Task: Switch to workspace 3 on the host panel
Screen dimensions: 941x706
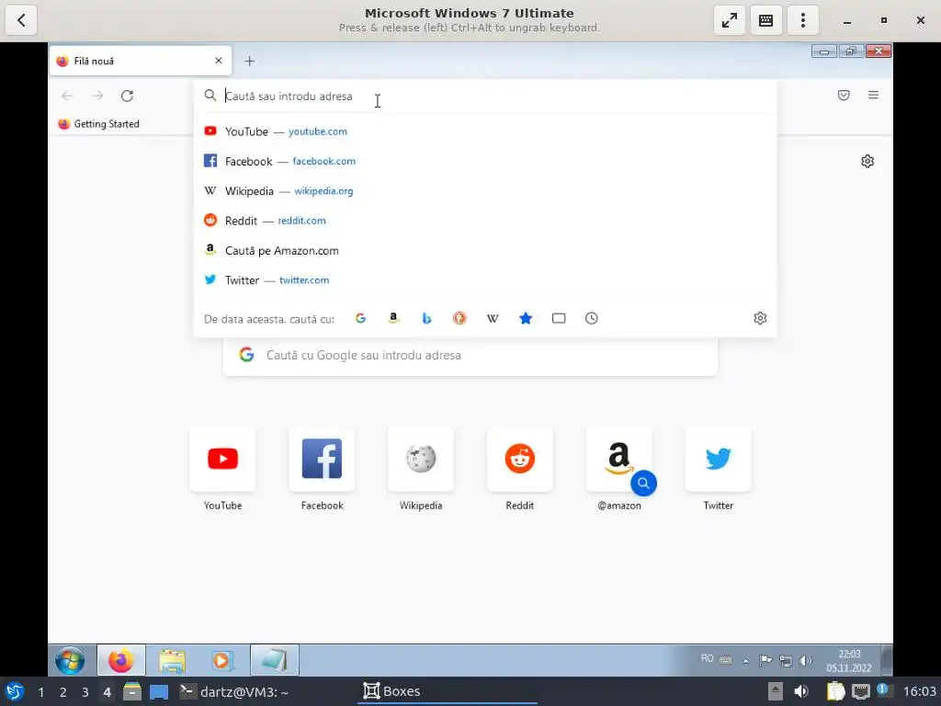Action: click(x=85, y=692)
